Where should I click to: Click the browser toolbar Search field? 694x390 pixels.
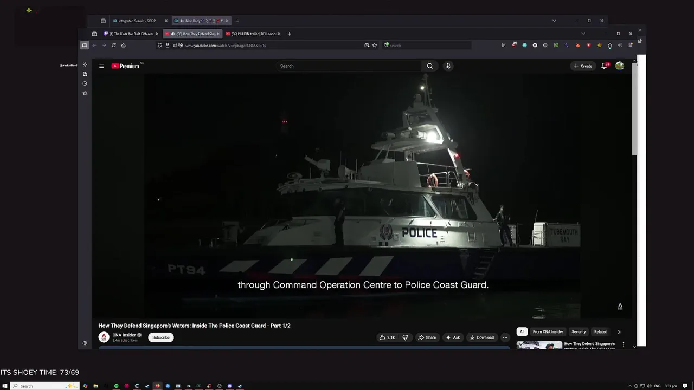point(426,45)
